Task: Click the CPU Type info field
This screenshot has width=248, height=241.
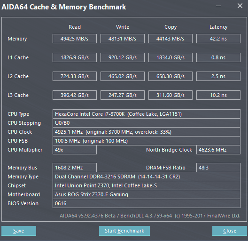Action: (147, 114)
